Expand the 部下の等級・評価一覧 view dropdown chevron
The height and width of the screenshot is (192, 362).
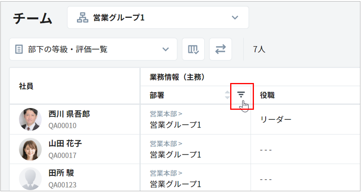point(166,50)
